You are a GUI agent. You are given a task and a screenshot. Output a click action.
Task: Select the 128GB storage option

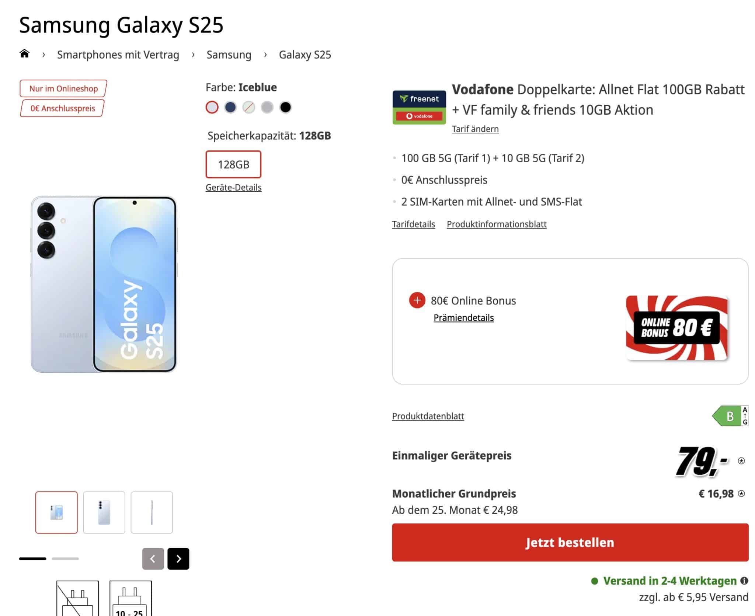coord(233,164)
